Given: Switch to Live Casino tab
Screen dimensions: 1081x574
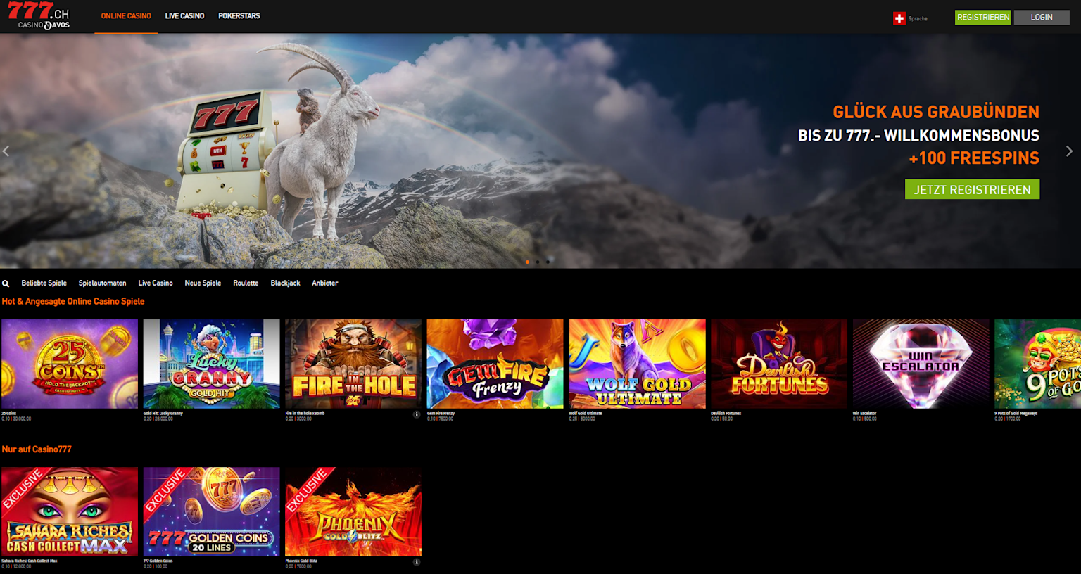Looking at the screenshot, I should tap(184, 16).
